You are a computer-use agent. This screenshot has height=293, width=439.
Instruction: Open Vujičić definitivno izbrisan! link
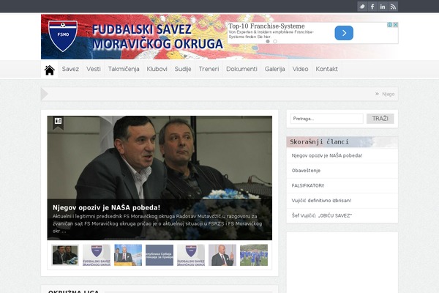(321, 201)
